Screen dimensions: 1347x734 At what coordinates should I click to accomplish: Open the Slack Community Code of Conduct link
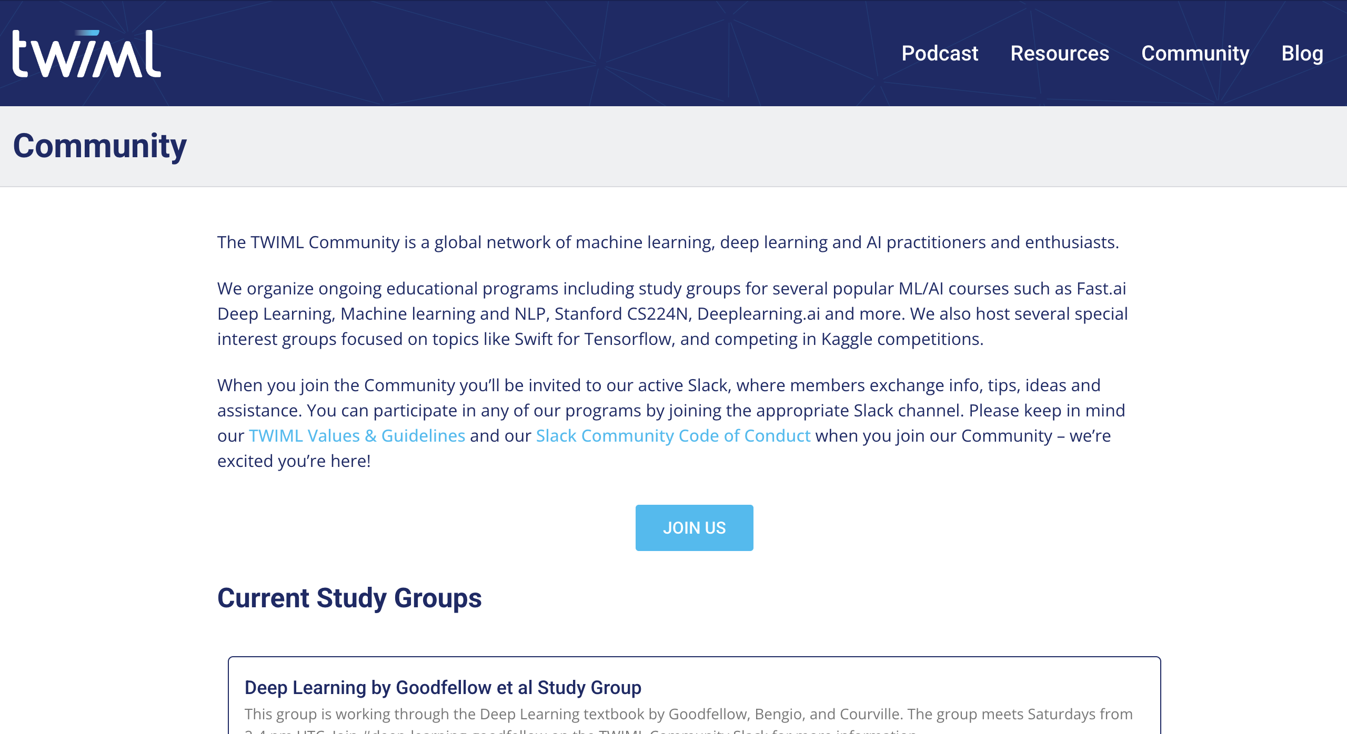[672, 435]
